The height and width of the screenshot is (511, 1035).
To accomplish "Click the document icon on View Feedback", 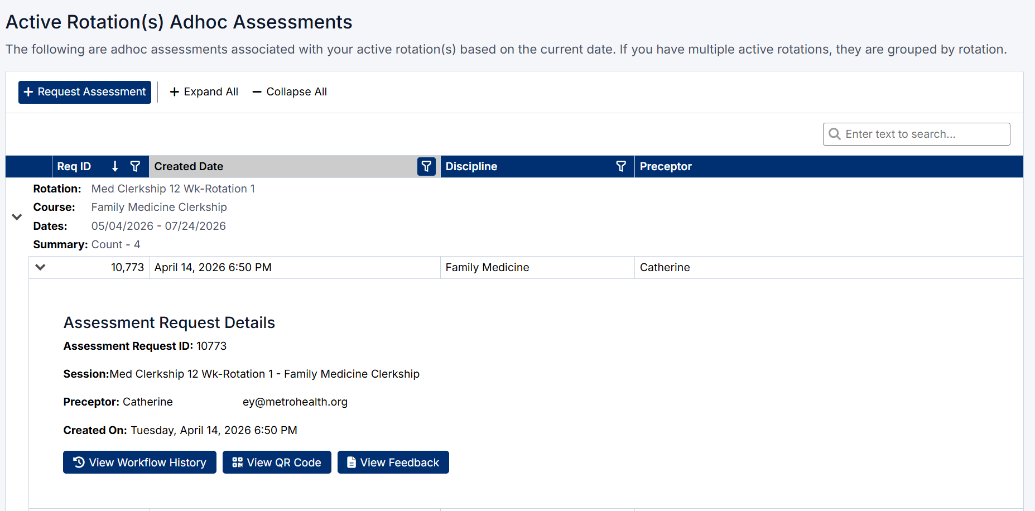I will [x=351, y=462].
